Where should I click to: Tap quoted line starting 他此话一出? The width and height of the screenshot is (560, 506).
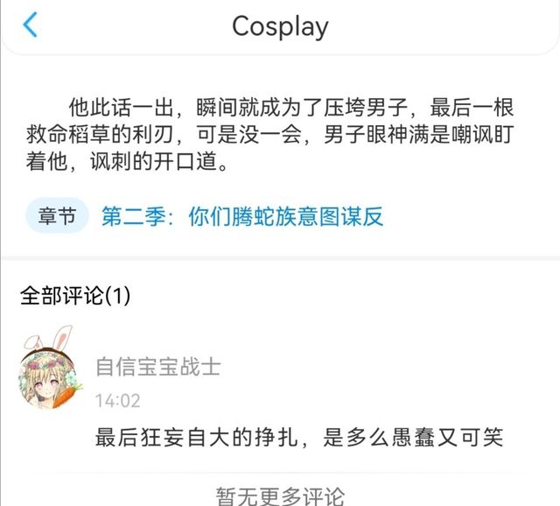point(291,107)
